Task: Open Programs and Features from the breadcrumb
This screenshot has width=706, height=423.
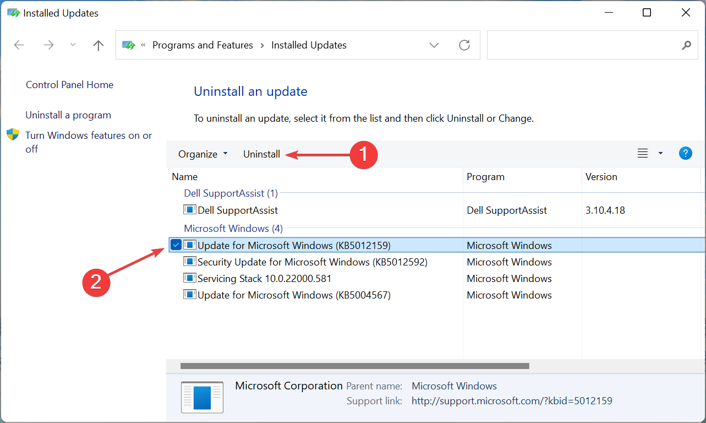Action: [202, 45]
